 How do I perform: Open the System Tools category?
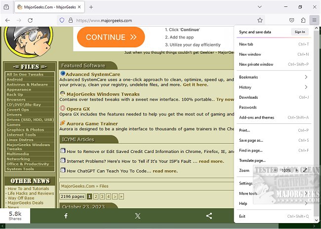pos(20,169)
